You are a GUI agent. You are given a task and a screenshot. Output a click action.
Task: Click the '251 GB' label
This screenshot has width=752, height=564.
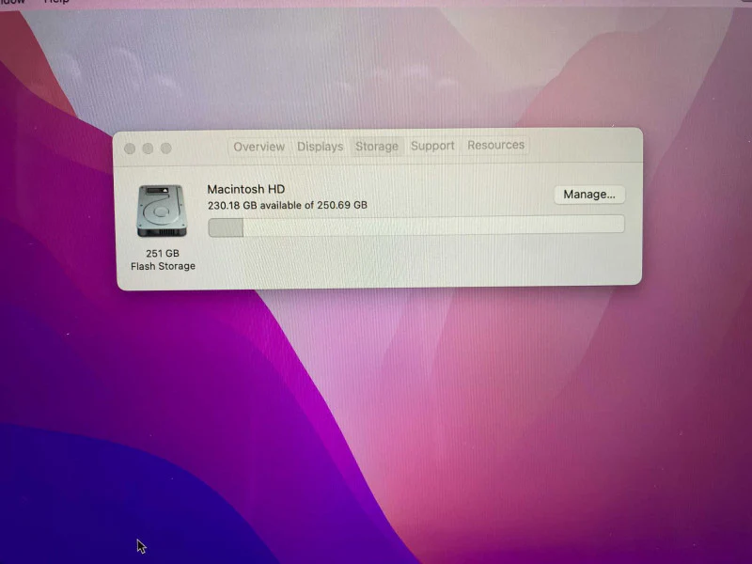[163, 253]
